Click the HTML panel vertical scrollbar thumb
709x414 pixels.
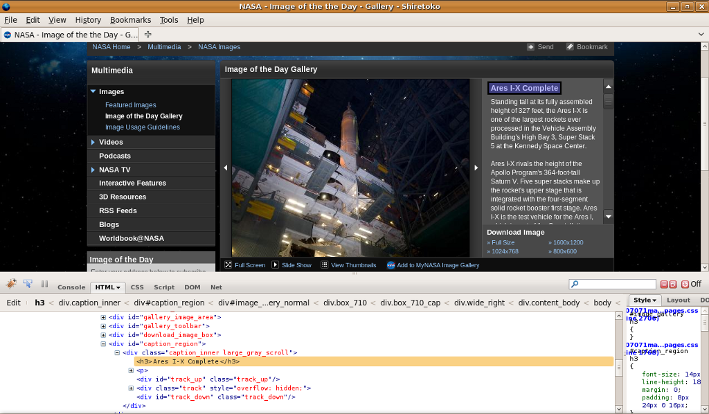(618, 368)
